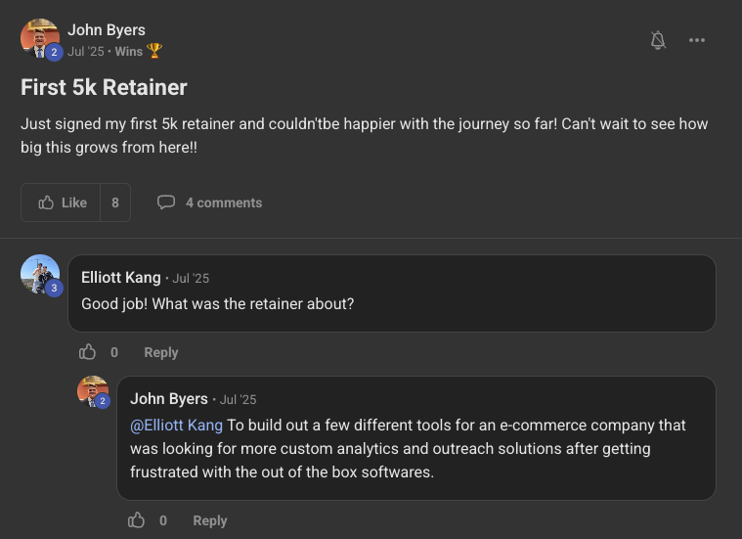Click the speech bubble comments icon
The image size is (742, 539).
pyautogui.click(x=166, y=202)
